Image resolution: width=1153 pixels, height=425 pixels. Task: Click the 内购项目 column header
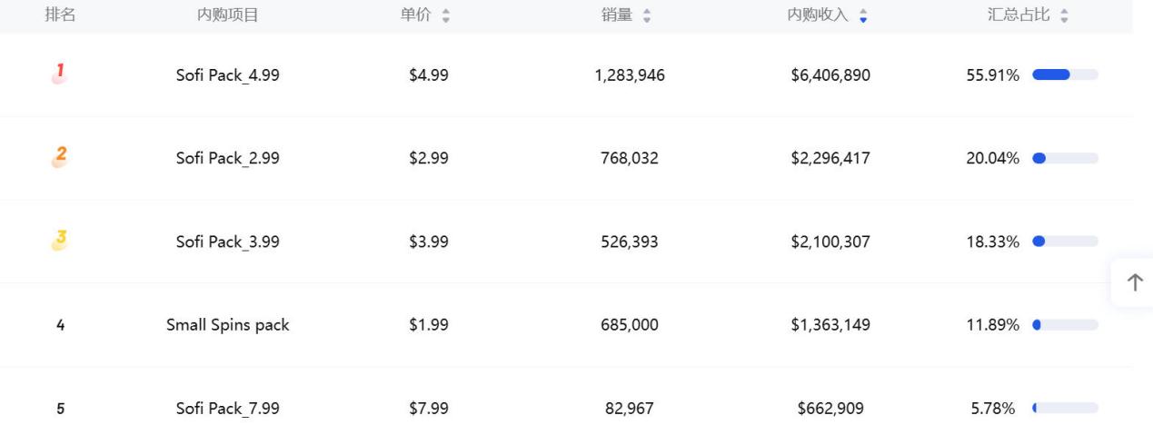[x=227, y=15]
